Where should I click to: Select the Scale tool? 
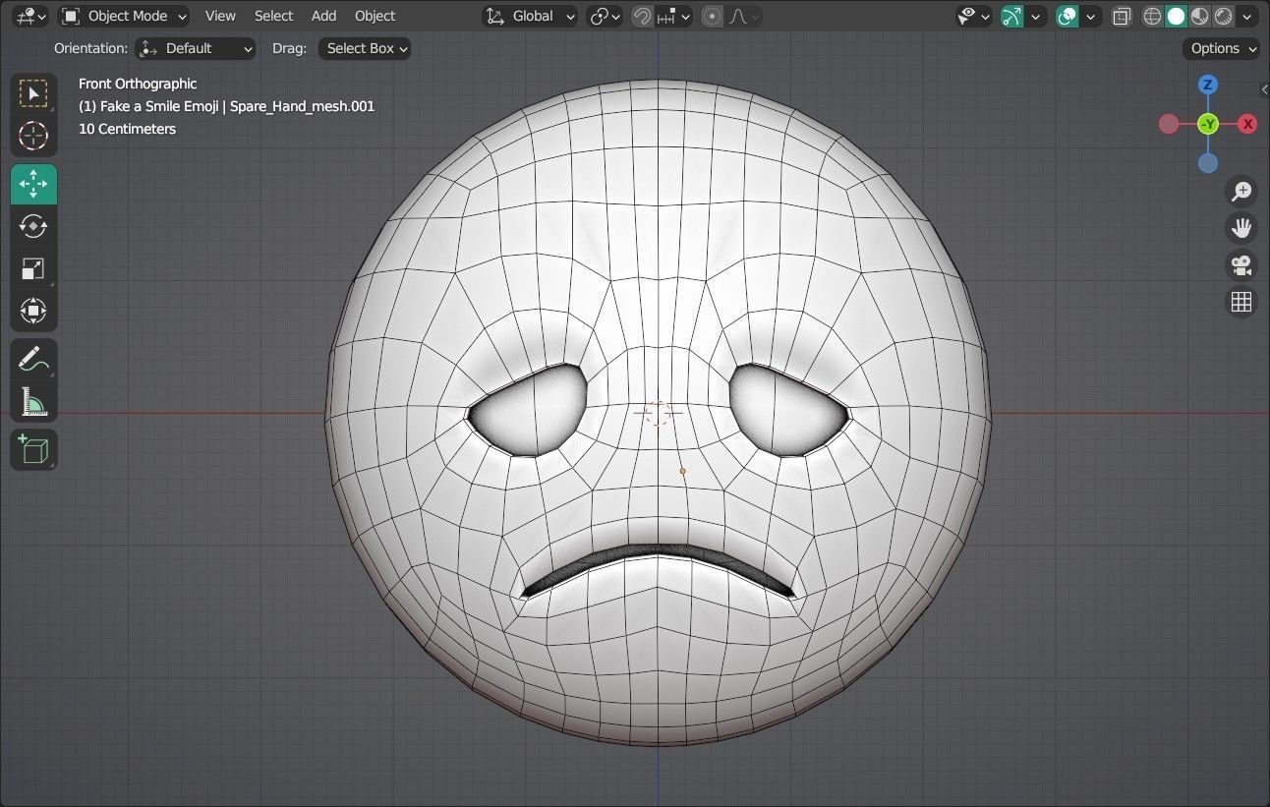[33, 268]
